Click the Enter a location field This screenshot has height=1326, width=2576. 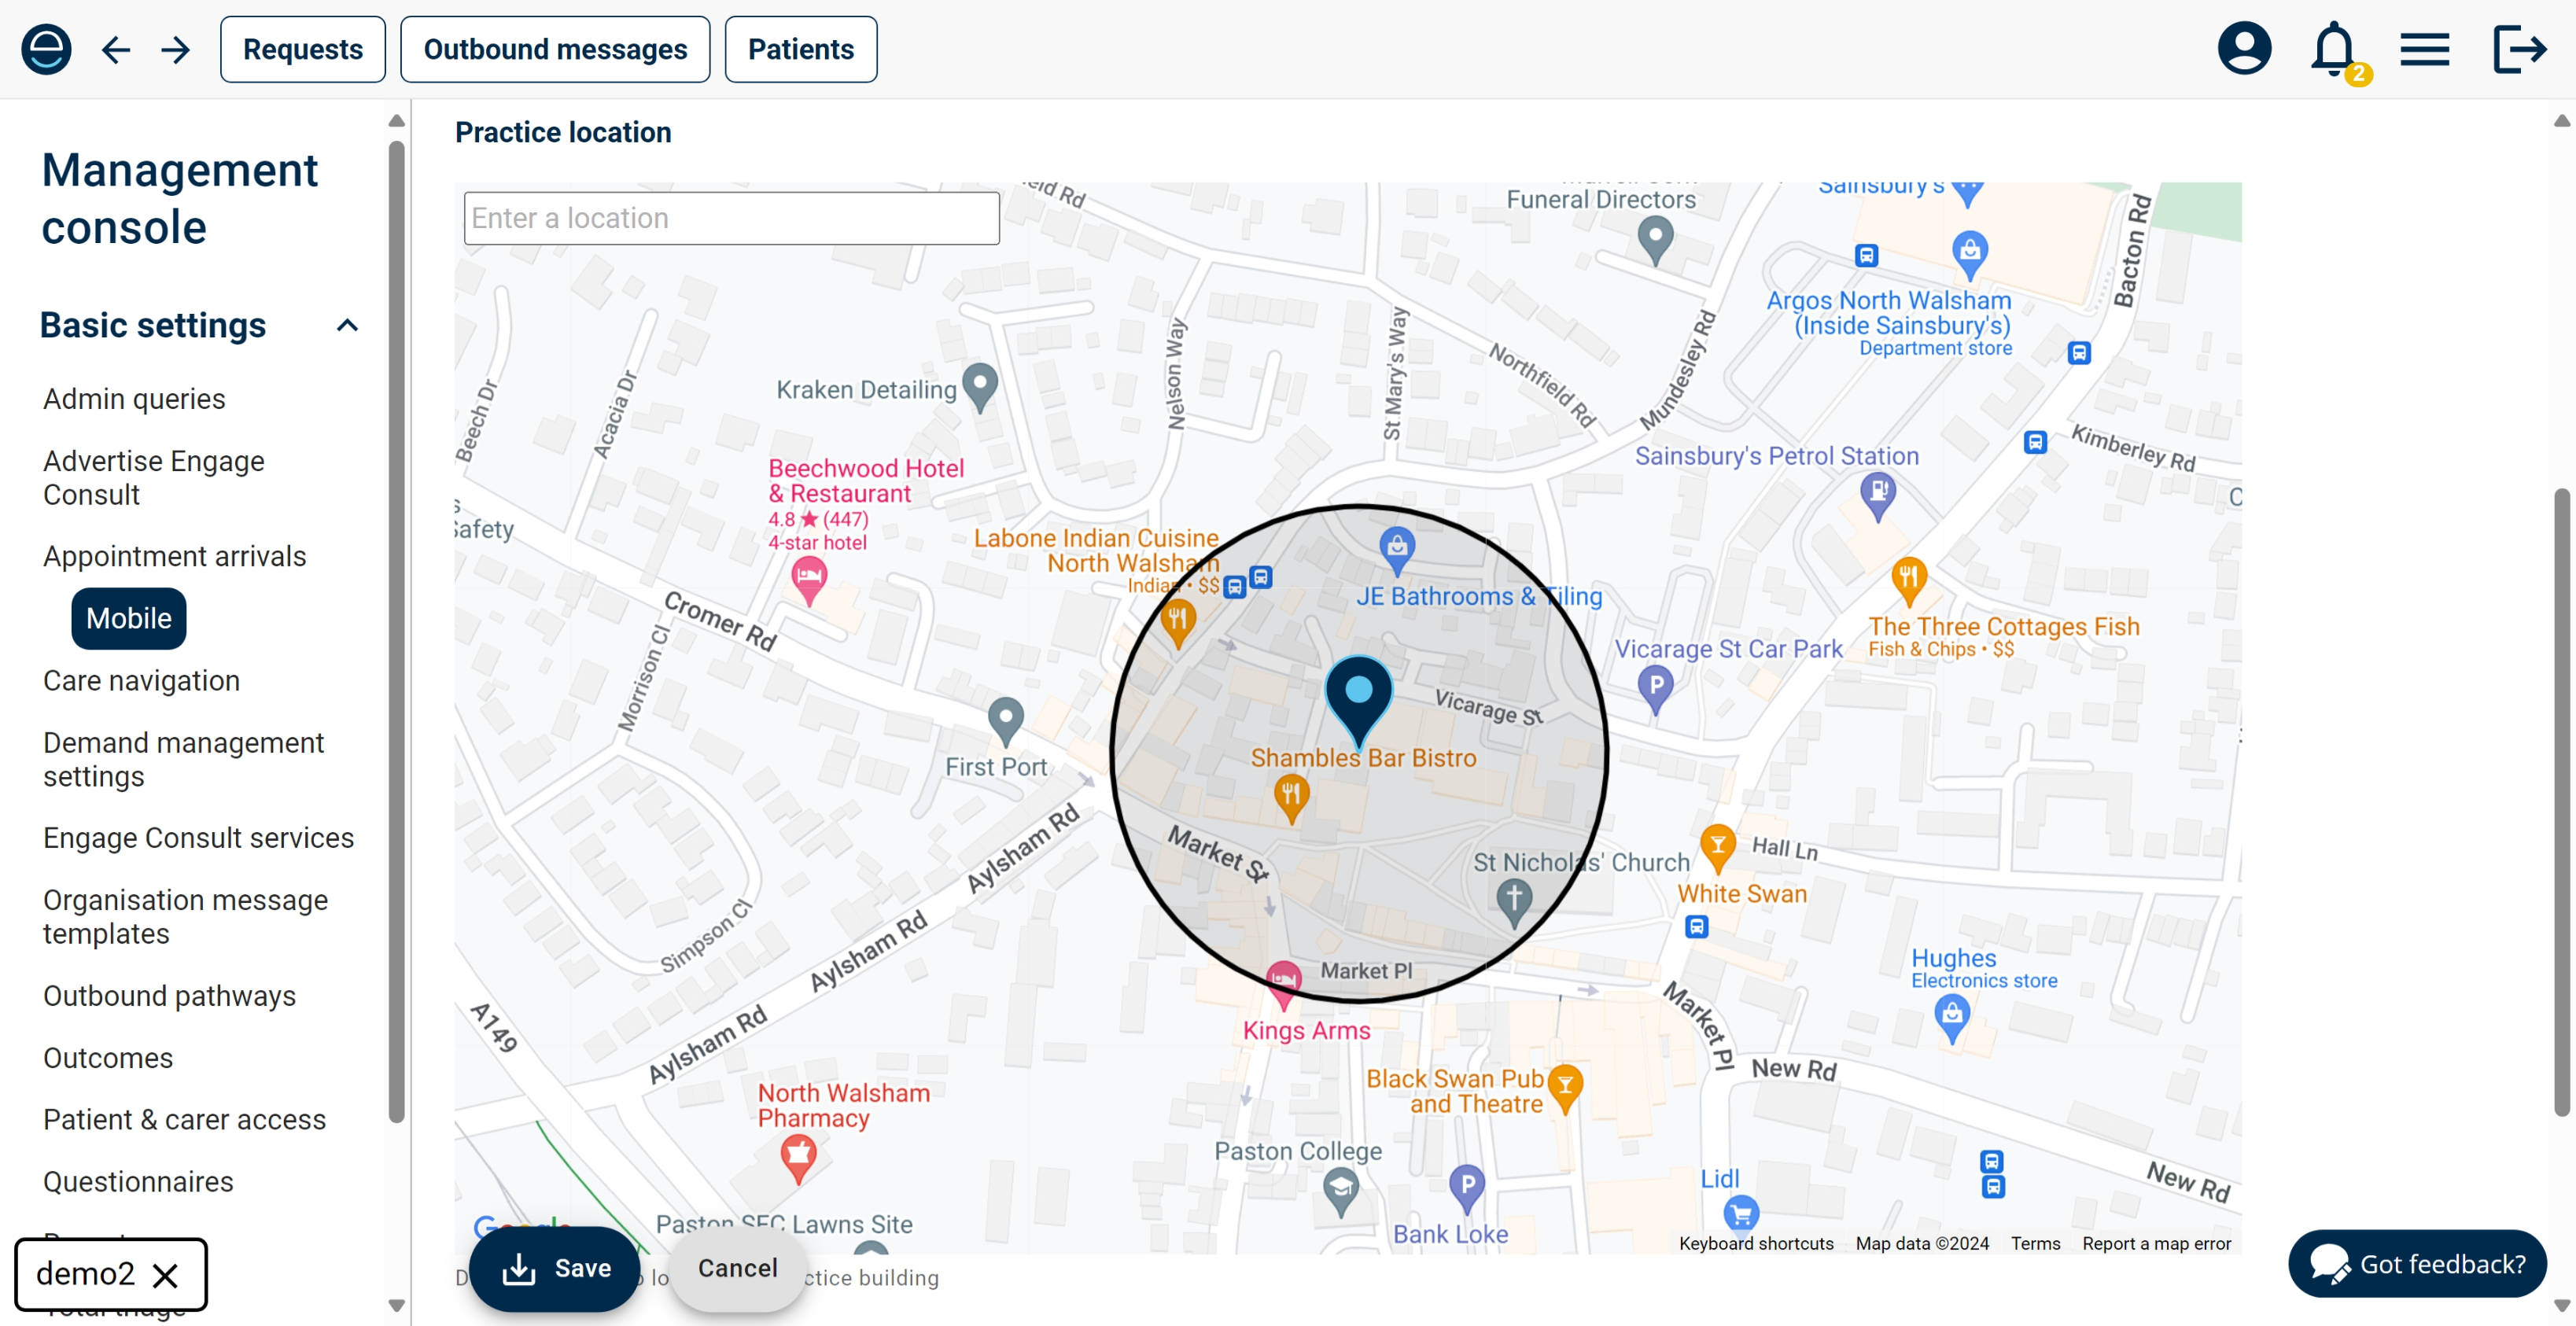point(731,218)
